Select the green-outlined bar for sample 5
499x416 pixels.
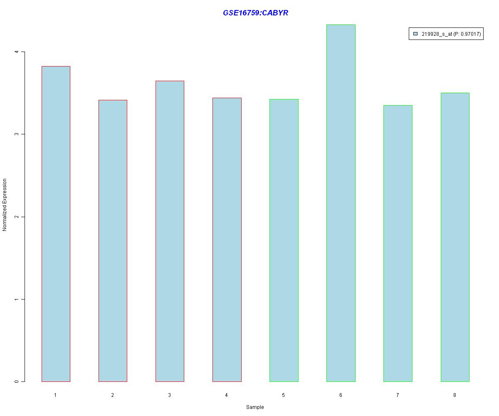click(x=284, y=240)
